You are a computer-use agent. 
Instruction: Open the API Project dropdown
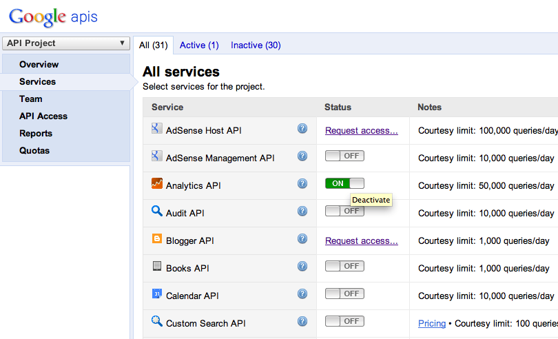coord(66,43)
